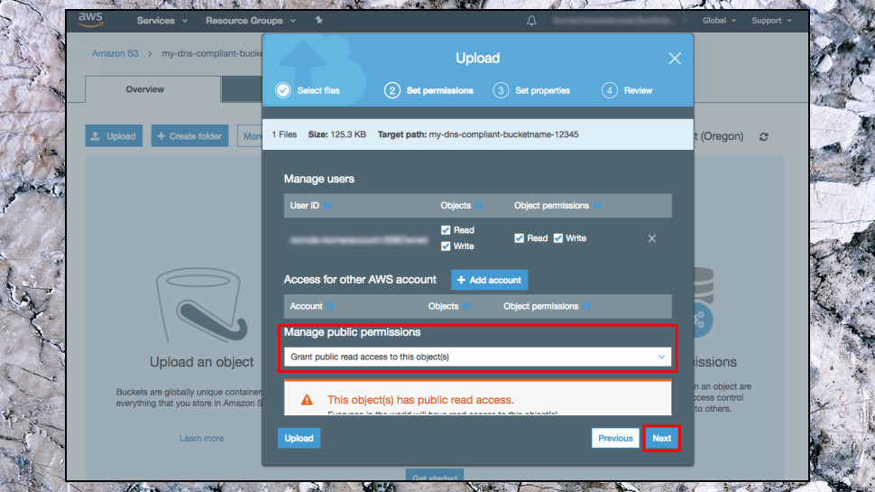This screenshot has width=875, height=492.
Task: Click the other-account Object permissions info icon
Action: click(x=586, y=306)
